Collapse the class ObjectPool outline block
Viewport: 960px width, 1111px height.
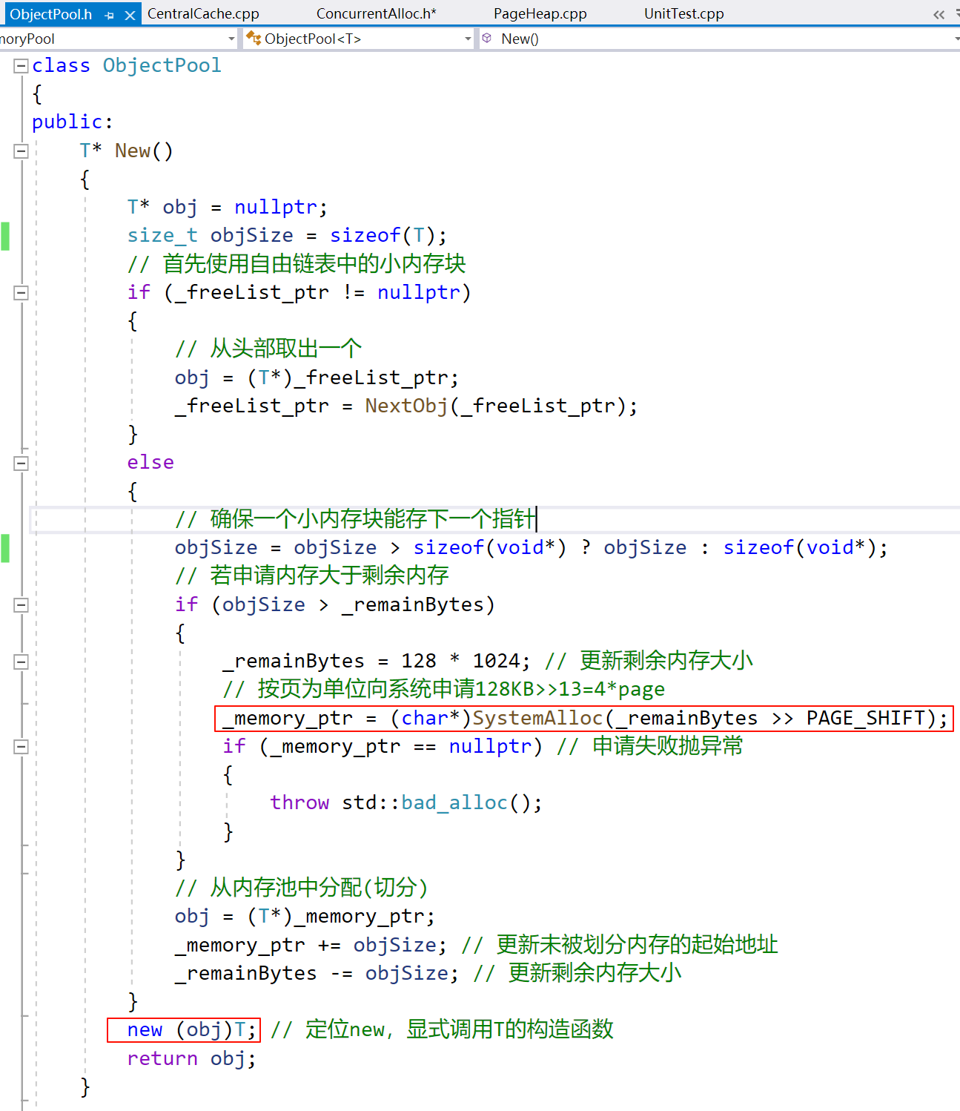coord(21,66)
